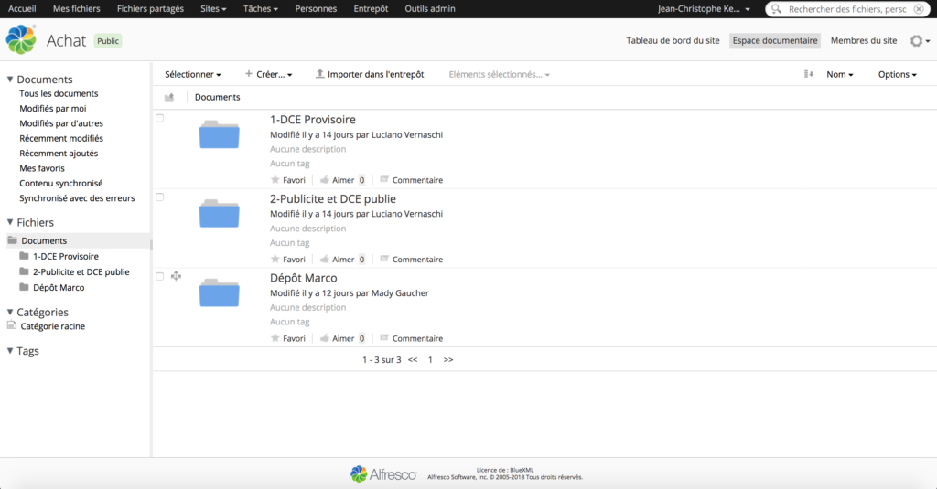Screen dimensions: 937x489
Task: Go to next page with >> pager
Action: tap(448, 359)
